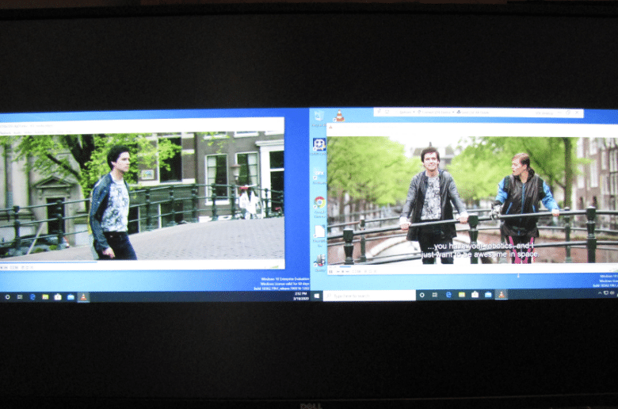Open Task View on right monitor taskbar
Viewport: 618px width, 409px height.
pyautogui.click(x=435, y=295)
